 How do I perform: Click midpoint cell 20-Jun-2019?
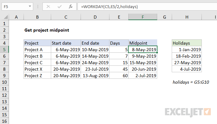coord(143,69)
